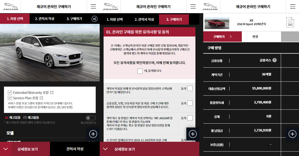
Task: Open the Service Plan external link icon
Action: (x=41, y=98)
